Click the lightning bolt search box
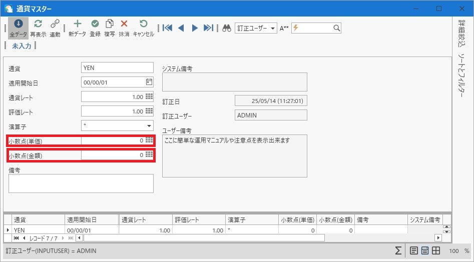Screen dimensions: 474x262 click(x=316, y=28)
